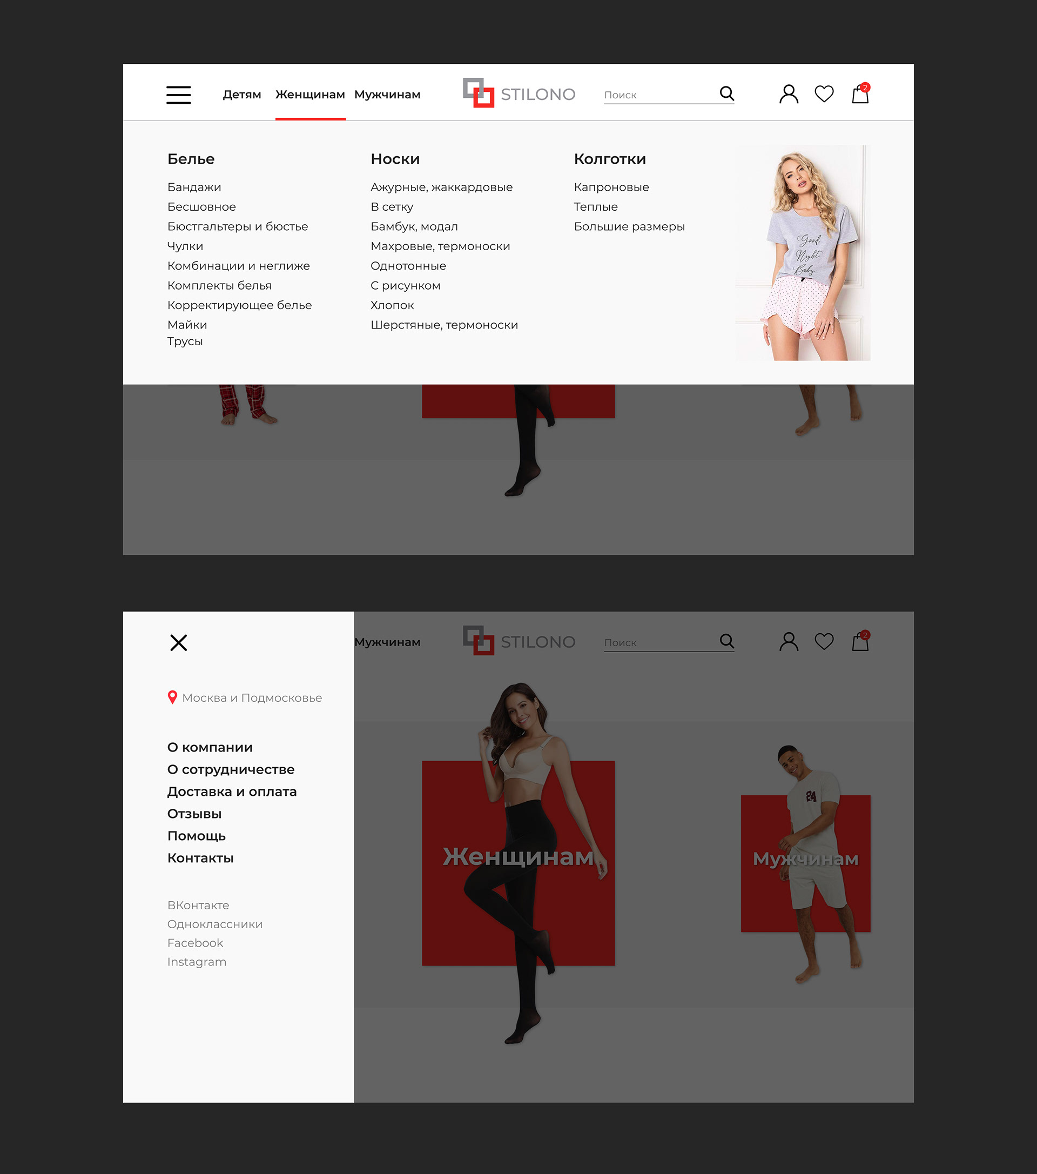The width and height of the screenshot is (1037, 1174).
Task: Open Доставка и оплата menu item
Action: click(x=231, y=791)
